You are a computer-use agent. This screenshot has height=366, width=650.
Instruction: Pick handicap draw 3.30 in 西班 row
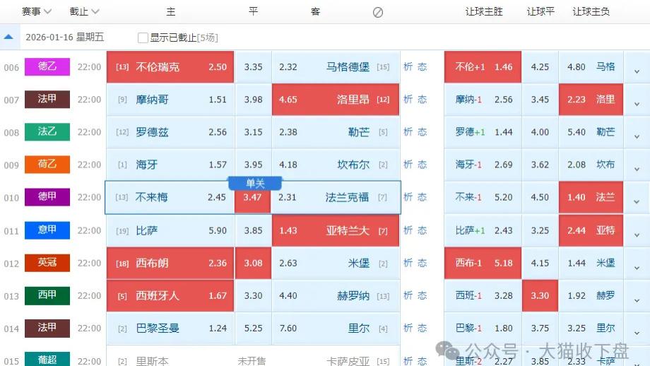coord(540,296)
